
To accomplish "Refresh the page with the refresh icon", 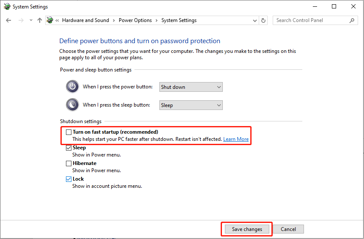I will (263, 20).
